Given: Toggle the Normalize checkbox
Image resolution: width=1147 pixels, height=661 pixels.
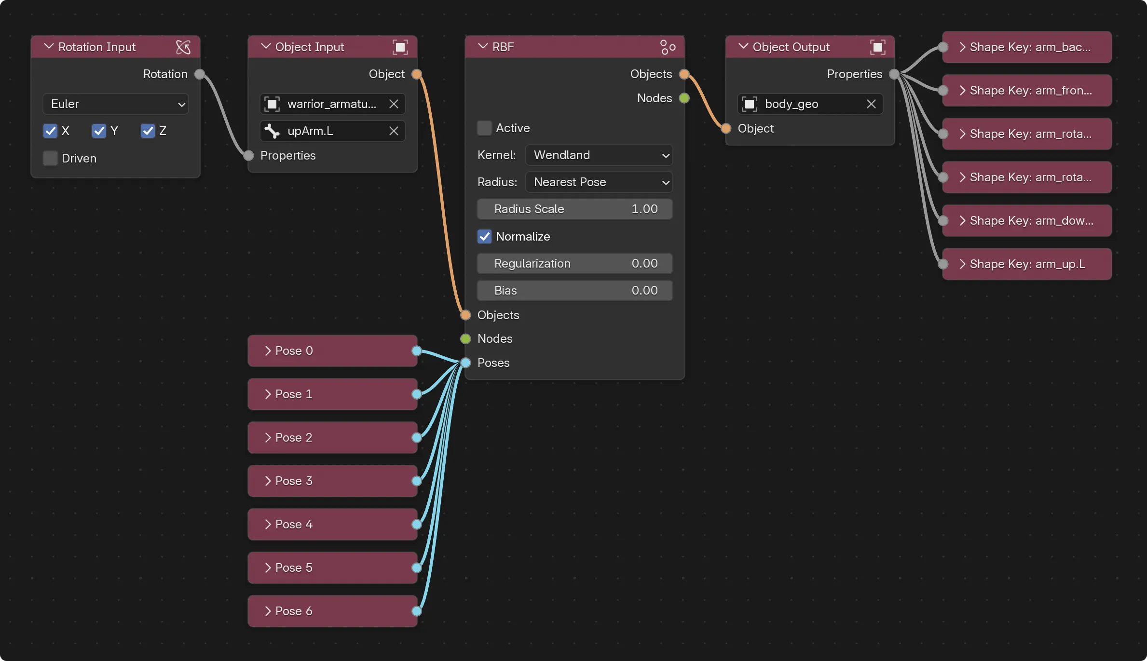Looking at the screenshot, I should coord(484,236).
